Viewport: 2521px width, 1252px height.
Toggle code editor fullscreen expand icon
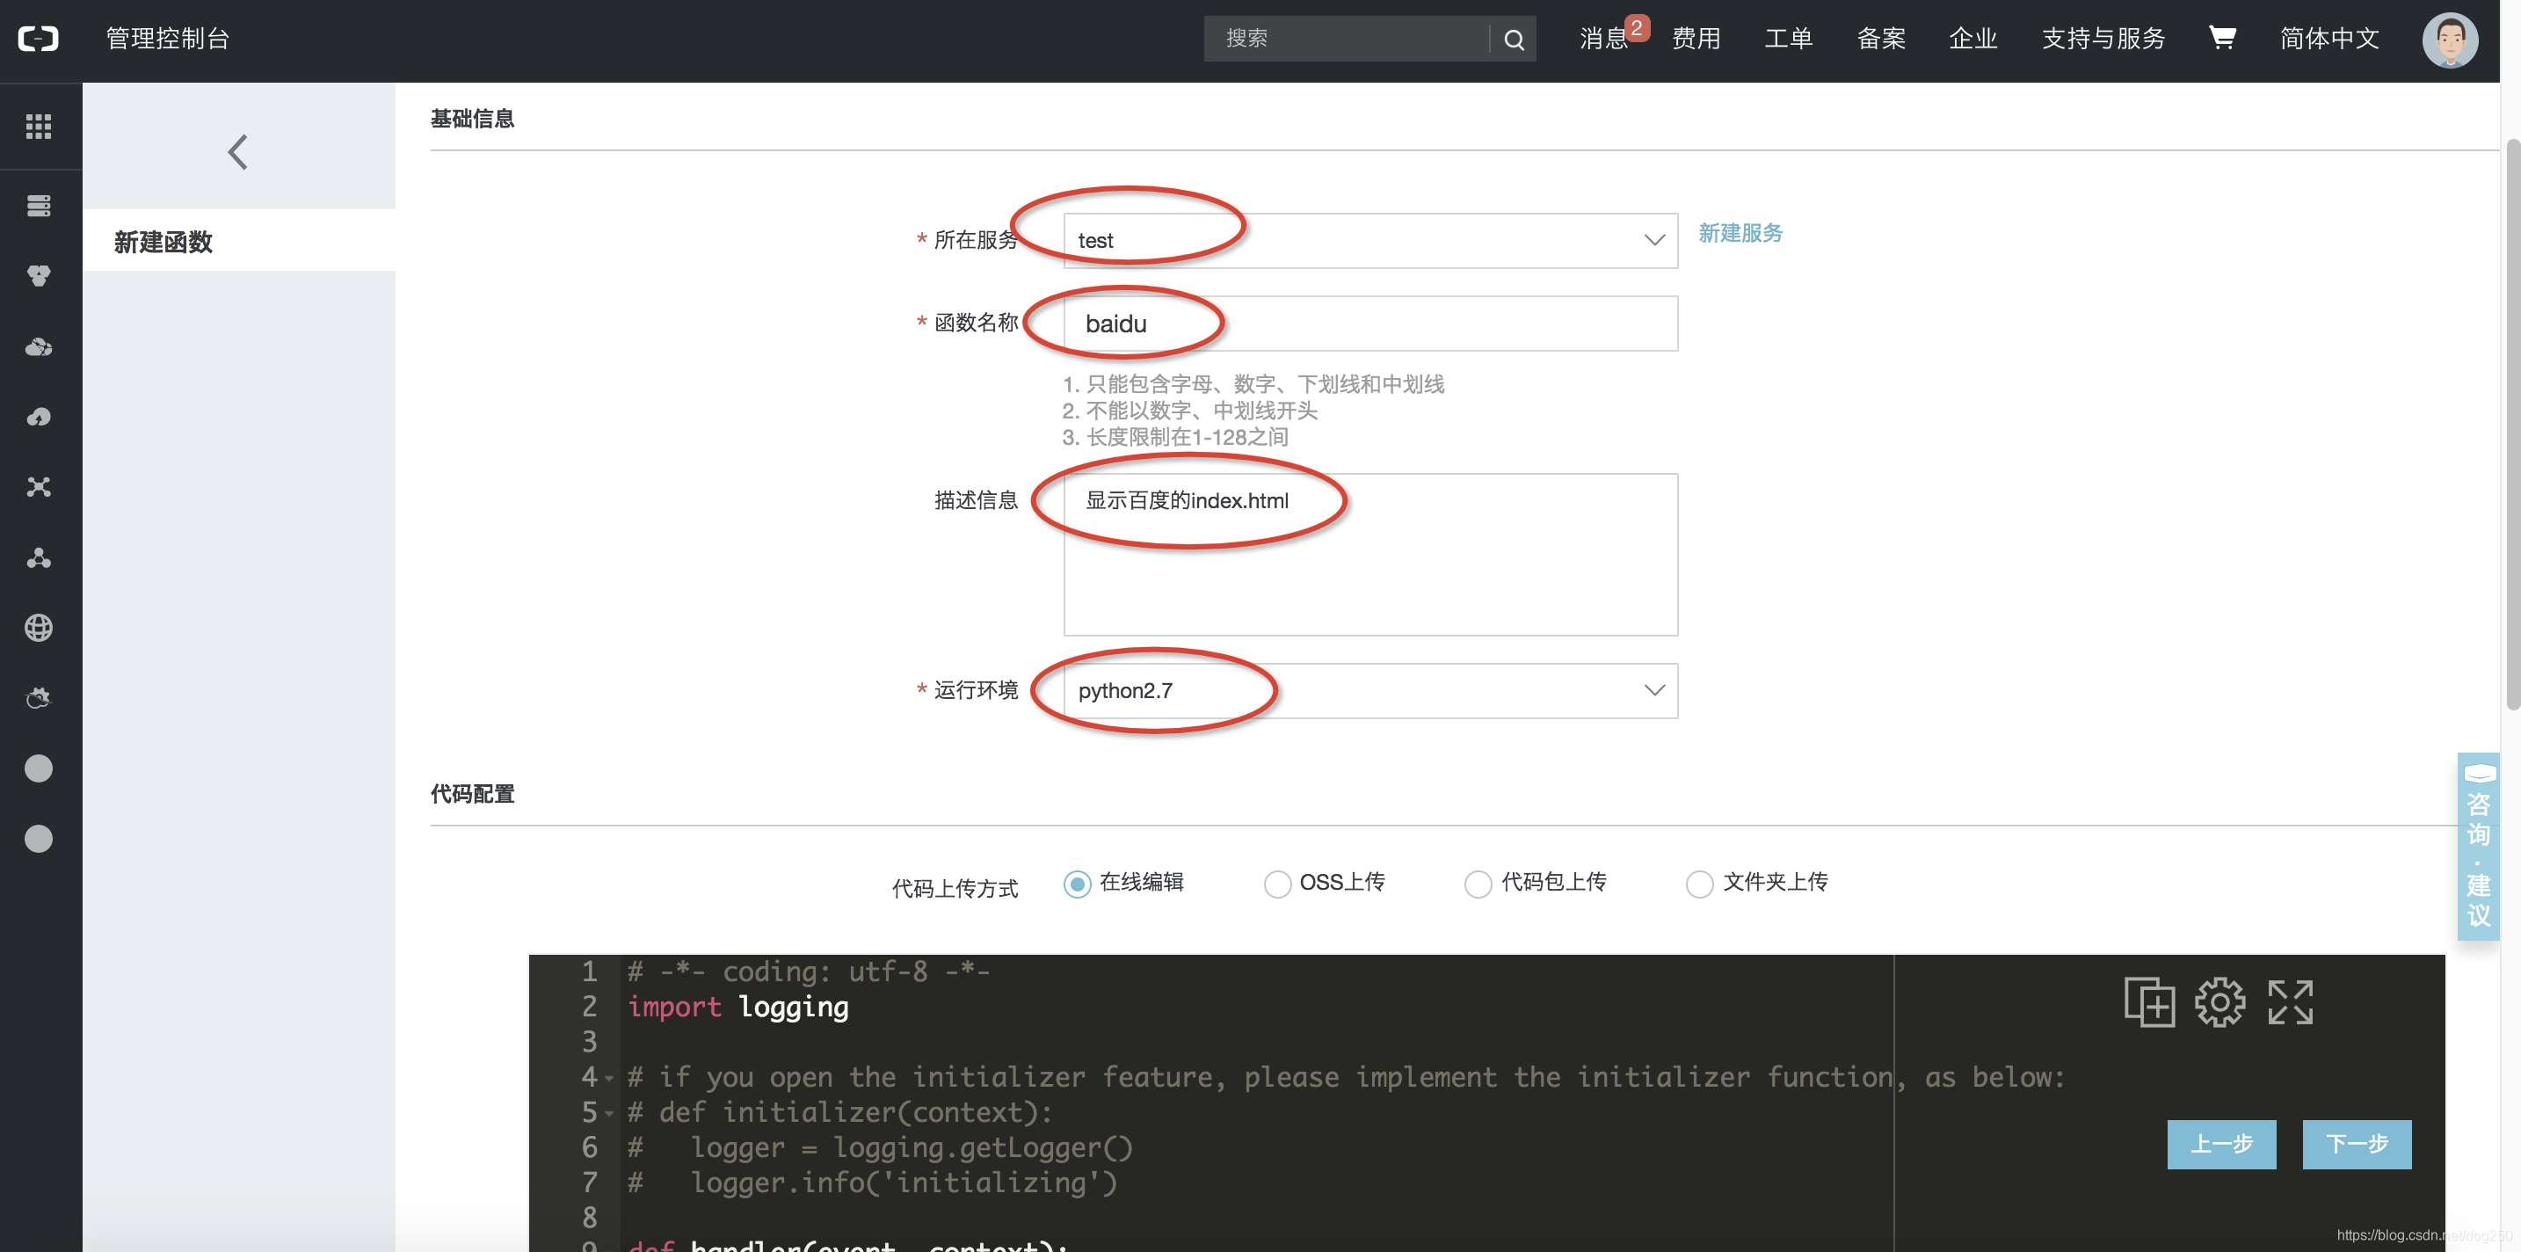pos(2290,1001)
